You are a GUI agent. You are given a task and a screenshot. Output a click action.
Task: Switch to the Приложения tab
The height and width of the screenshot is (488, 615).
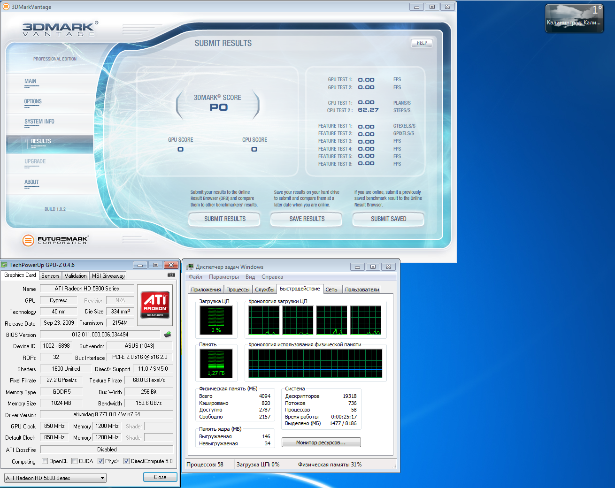(206, 290)
